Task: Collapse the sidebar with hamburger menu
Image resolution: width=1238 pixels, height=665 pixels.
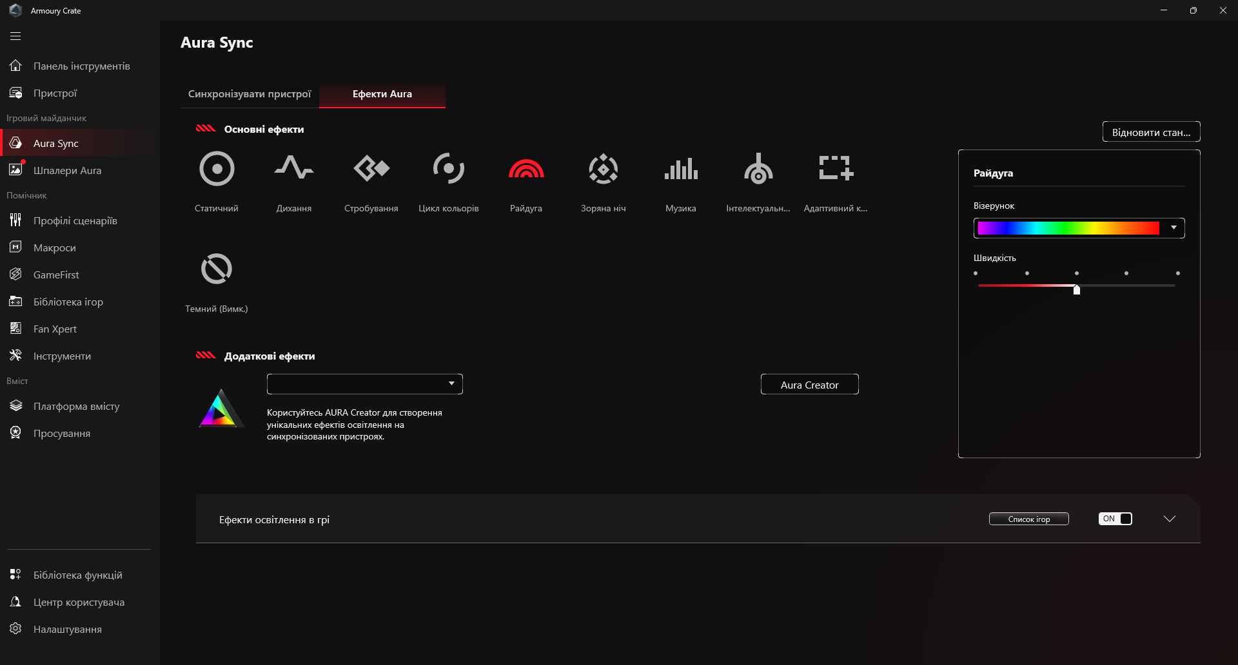Action: click(x=15, y=36)
